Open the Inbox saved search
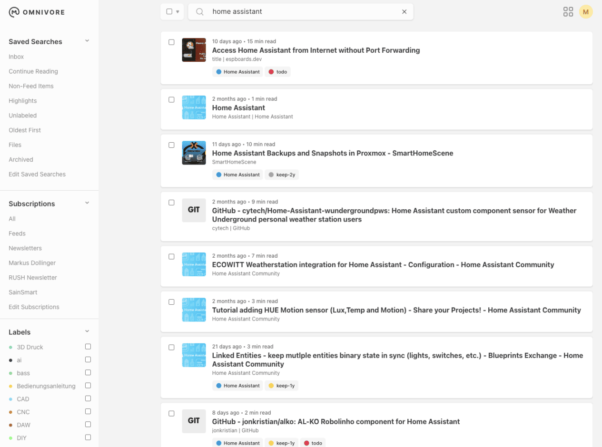This screenshot has height=447, width=602. (16, 57)
